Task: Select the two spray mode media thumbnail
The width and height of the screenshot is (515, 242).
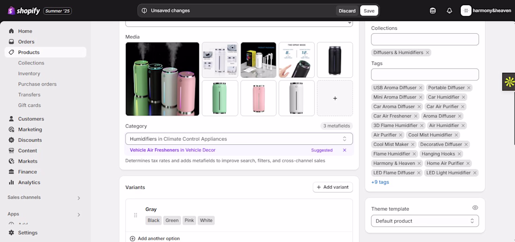Action: click(x=296, y=60)
